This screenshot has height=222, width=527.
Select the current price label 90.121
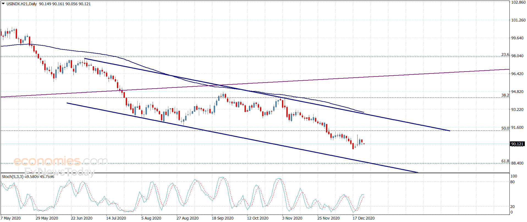pyautogui.click(x=517, y=144)
